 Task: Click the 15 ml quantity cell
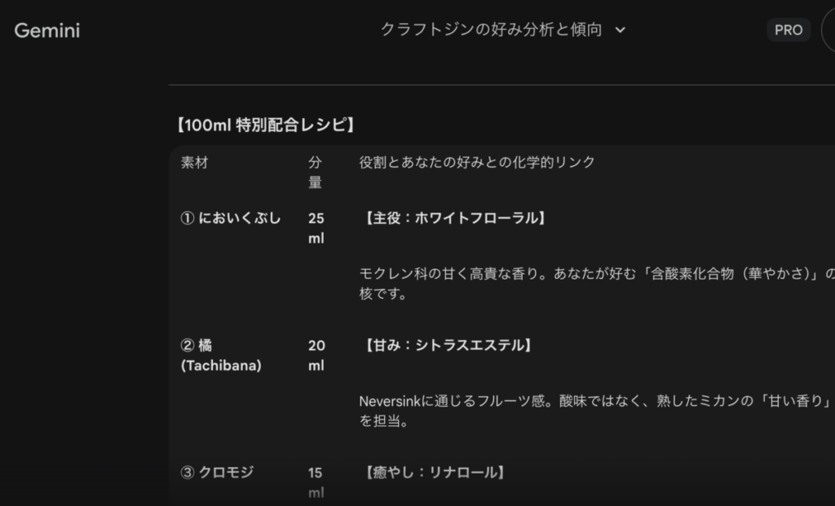point(316,482)
